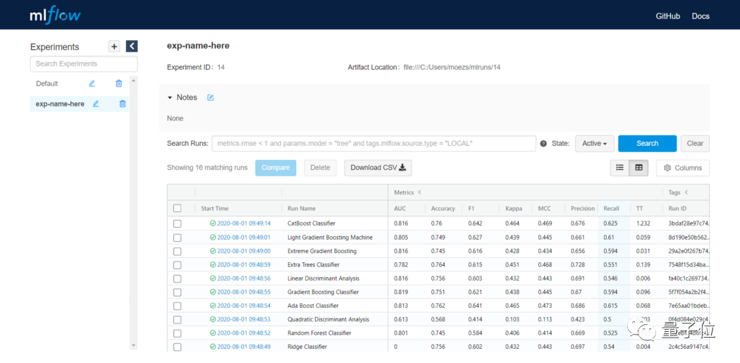This screenshot has width=740, height=363.
Task: Switch to compact list view icon
Action: coord(620,168)
